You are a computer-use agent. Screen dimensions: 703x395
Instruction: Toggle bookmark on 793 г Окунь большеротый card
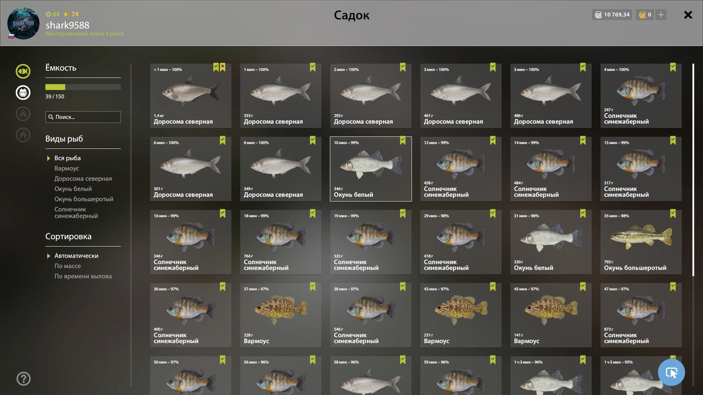pos(673,214)
